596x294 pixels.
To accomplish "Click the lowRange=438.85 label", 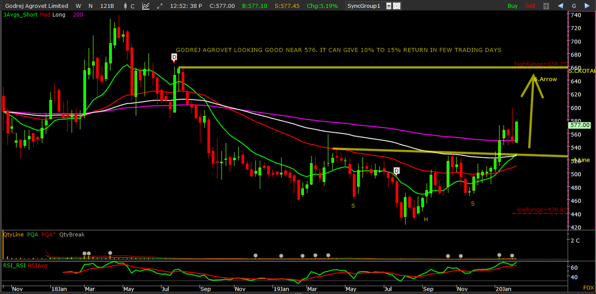I will (x=541, y=210).
